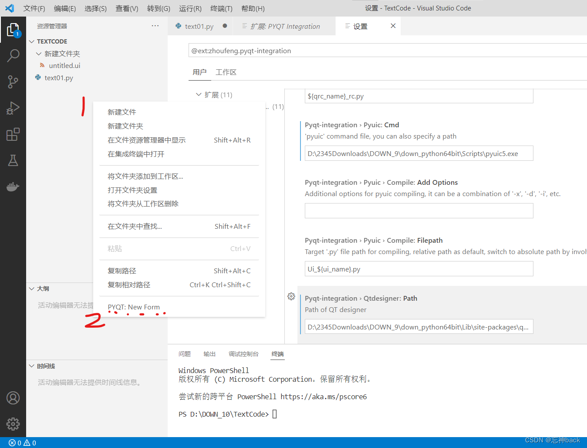Click gear icon beside Qtdesigner Path setting
Screen dimensions: 587x448
291,296
